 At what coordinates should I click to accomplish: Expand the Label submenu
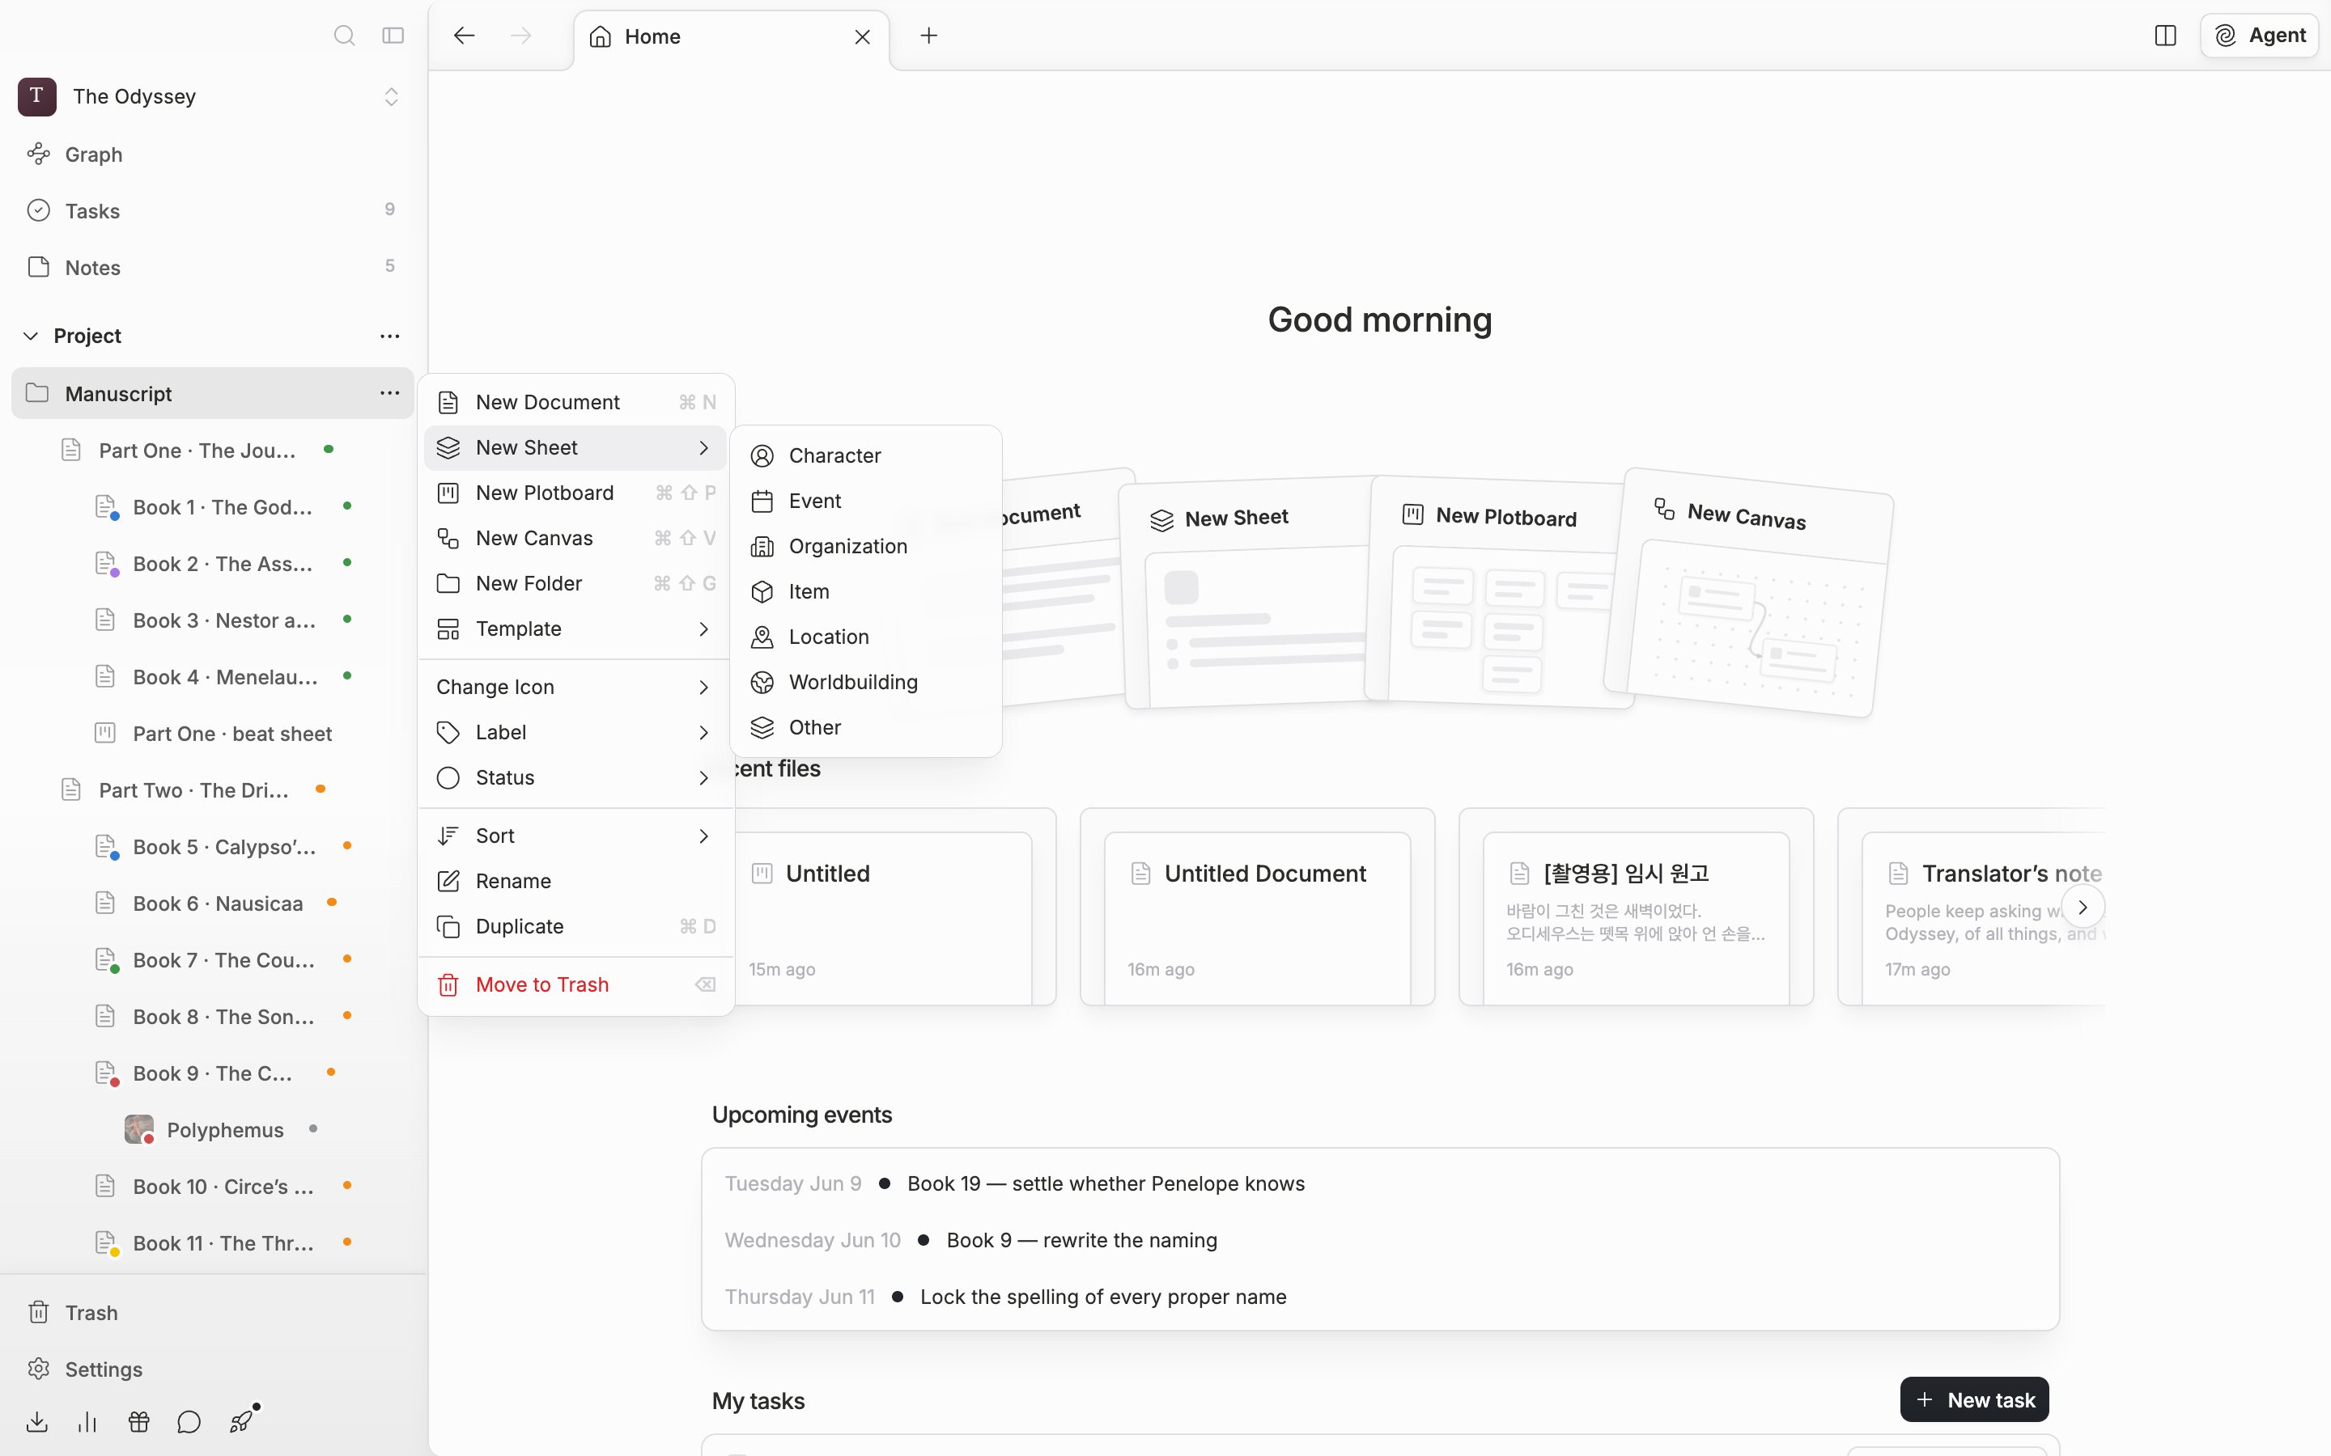click(x=575, y=732)
